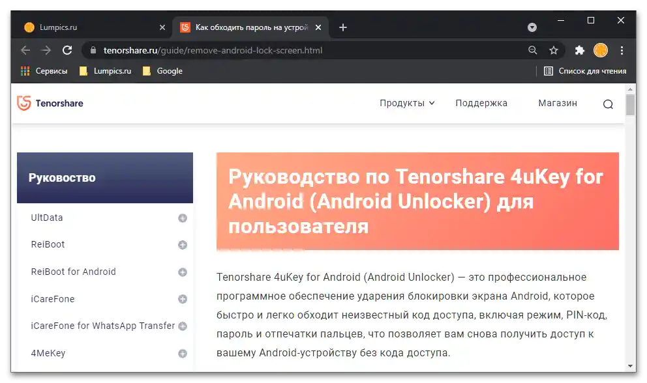Select ReiBoot in the guide sidebar

click(x=48, y=244)
